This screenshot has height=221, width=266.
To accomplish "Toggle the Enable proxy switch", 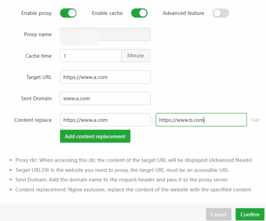I will [68, 13].
